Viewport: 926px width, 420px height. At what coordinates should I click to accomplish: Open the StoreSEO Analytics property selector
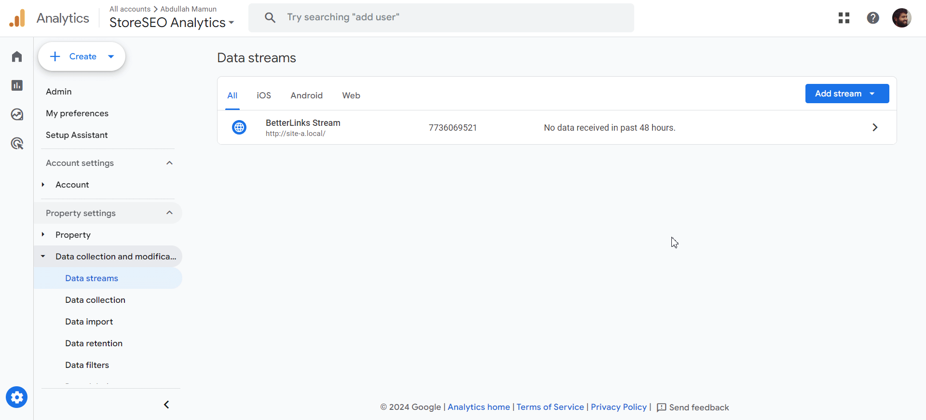(x=172, y=23)
